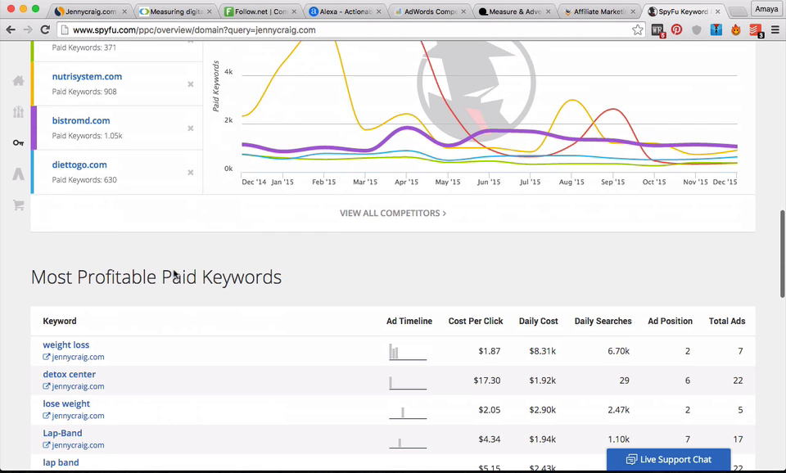The image size is (786, 473).
Task: Click the gray shield extension icon
Action: [696, 30]
